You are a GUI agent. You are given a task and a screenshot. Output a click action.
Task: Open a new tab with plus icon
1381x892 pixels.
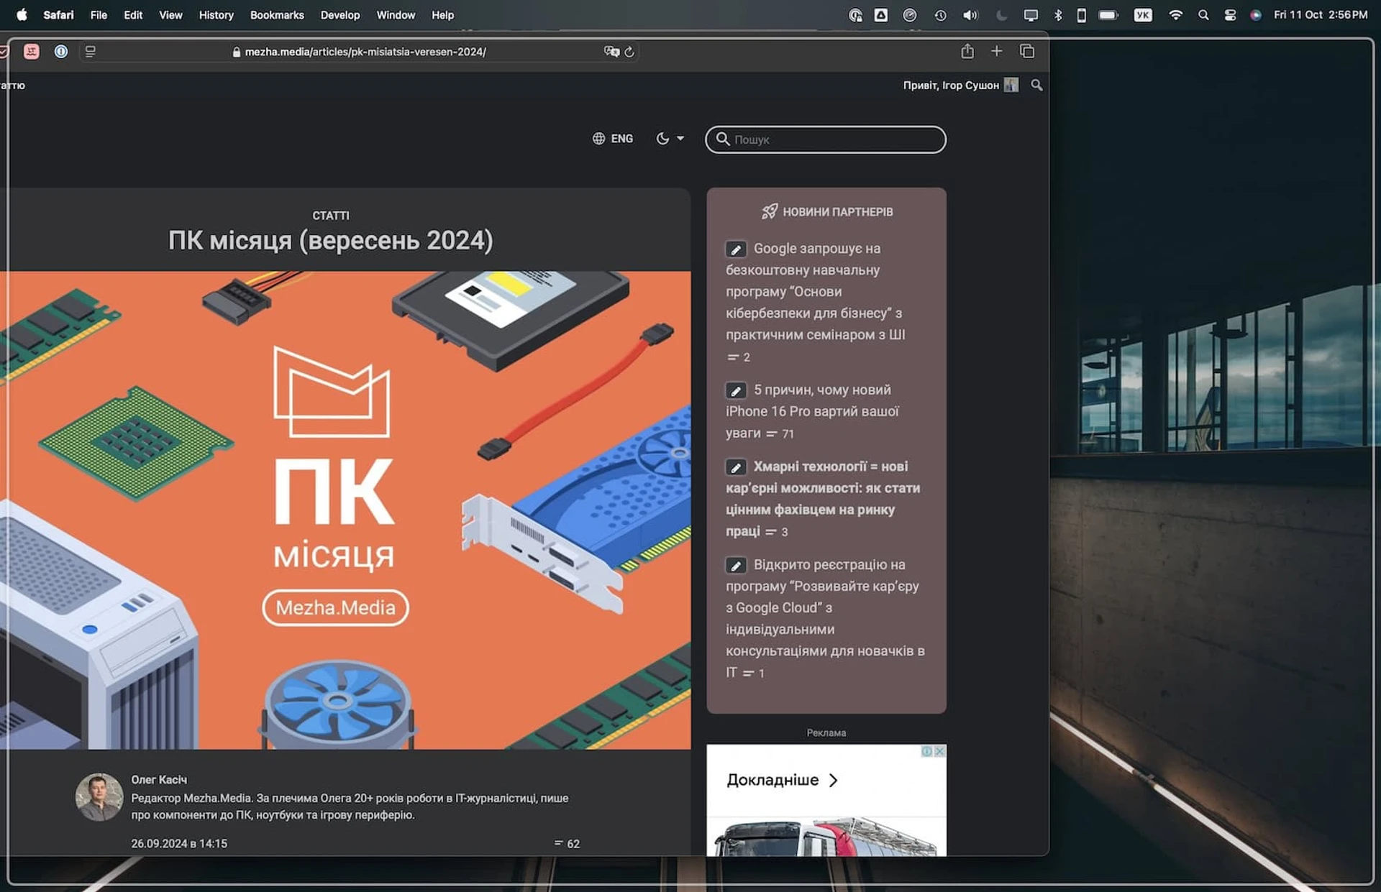click(x=996, y=51)
